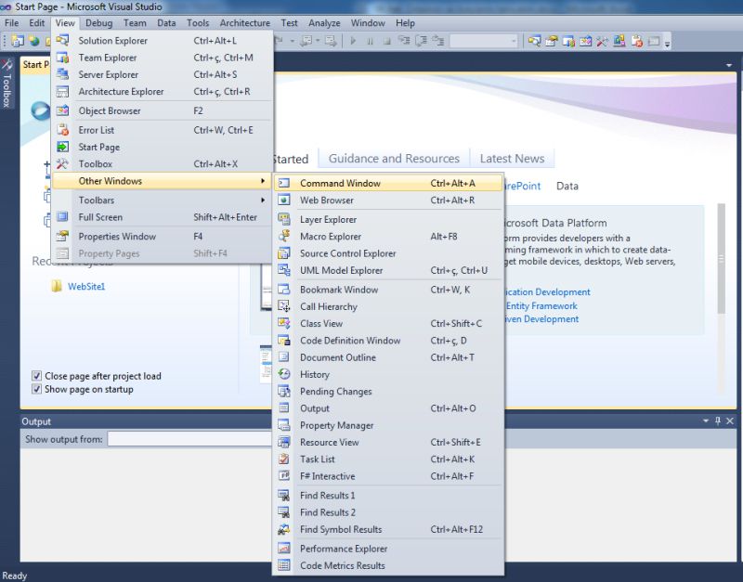
Task: Click the New Project toolbar icon
Action: [18, 41]
